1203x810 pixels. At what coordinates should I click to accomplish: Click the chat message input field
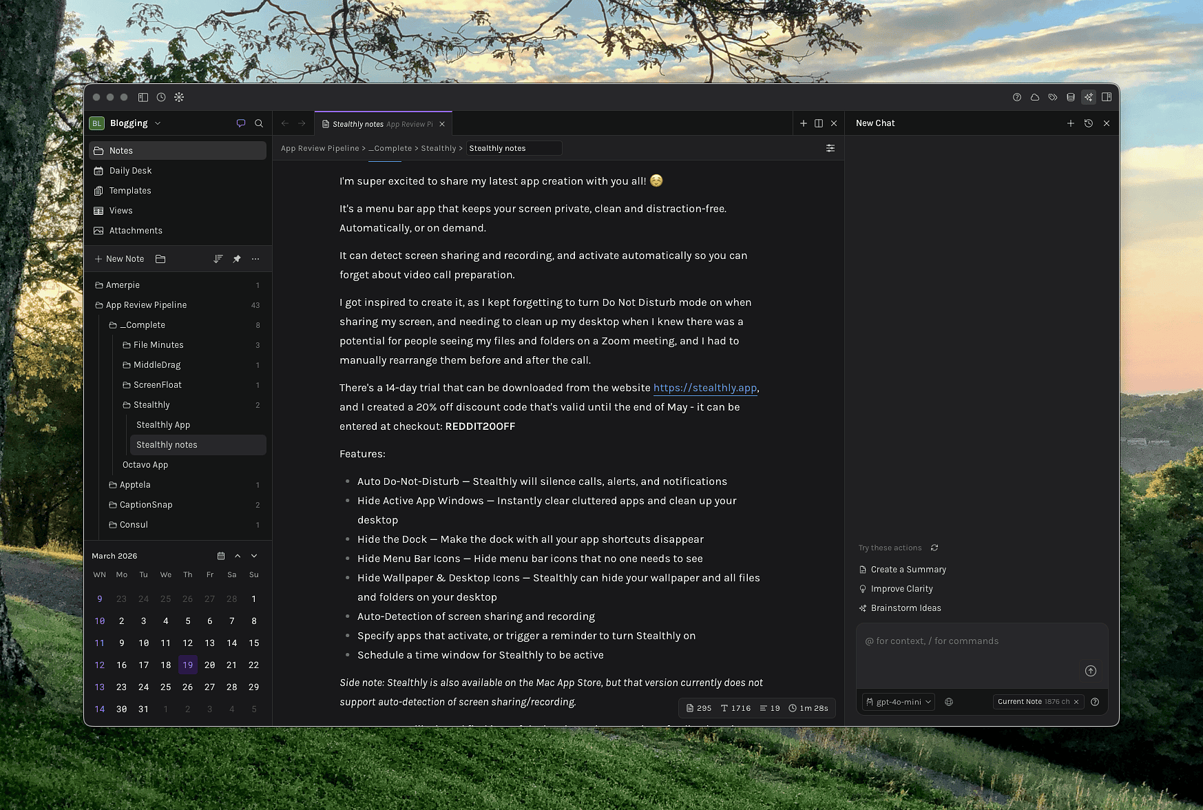[971, 651]
